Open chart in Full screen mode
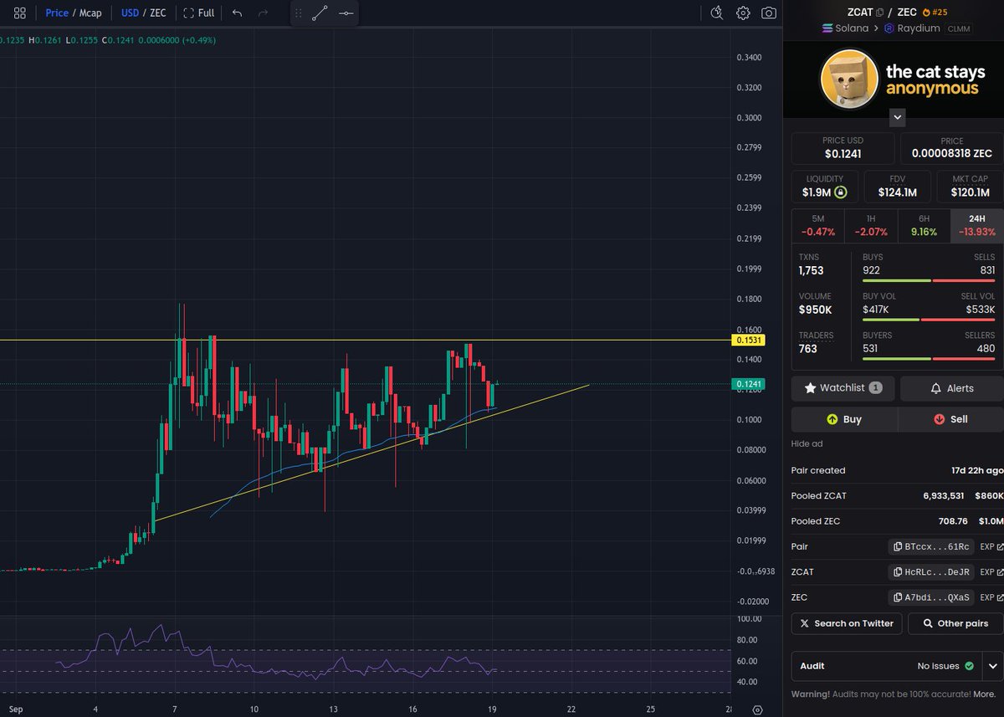This screenshot has width=1004, height=717. click(198, 13)
